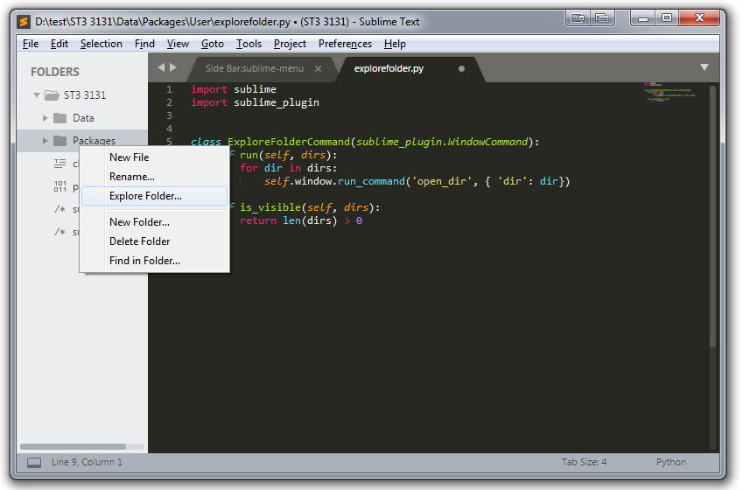The height and width of the screenshot is (490, 743).
Task: Select Explore Folder... context menu entry
Action: 155,196
